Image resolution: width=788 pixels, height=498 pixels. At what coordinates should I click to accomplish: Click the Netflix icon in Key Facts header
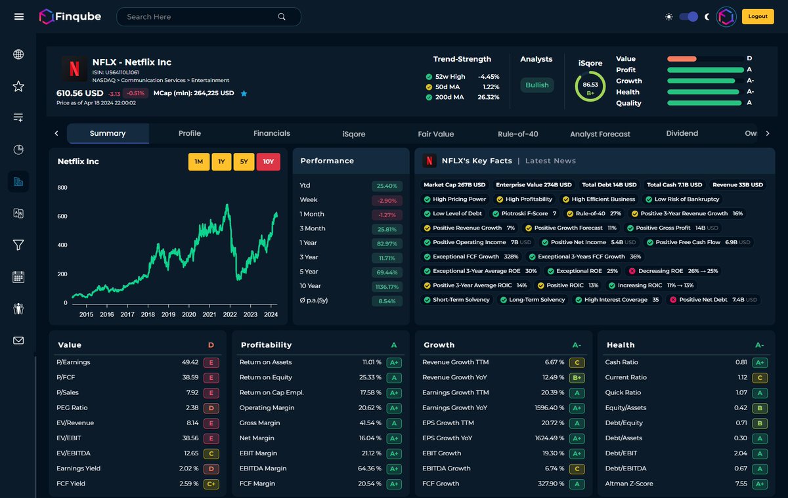tap(429, 161)
